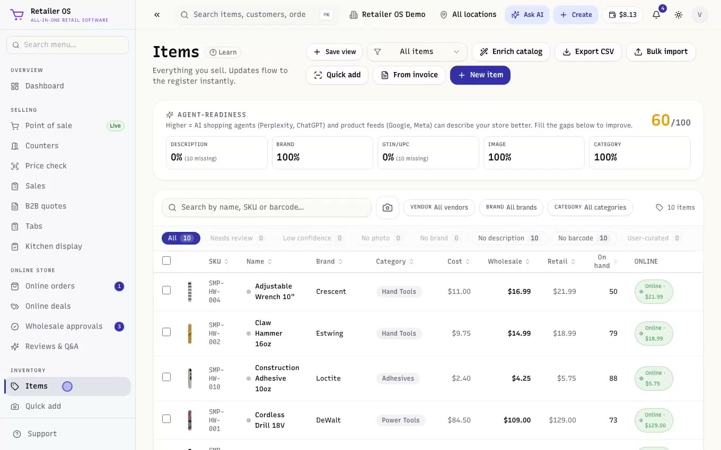Click the Cordless Drill product thumbnail
Image resolution: width=721 pixels, height=450 pixels.
[190, 420]
